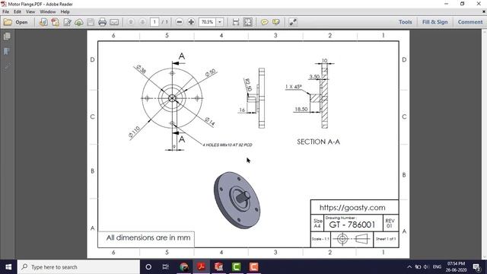Click the 4 HOLES M6x10 annotation text

click(x=228, y=145)
